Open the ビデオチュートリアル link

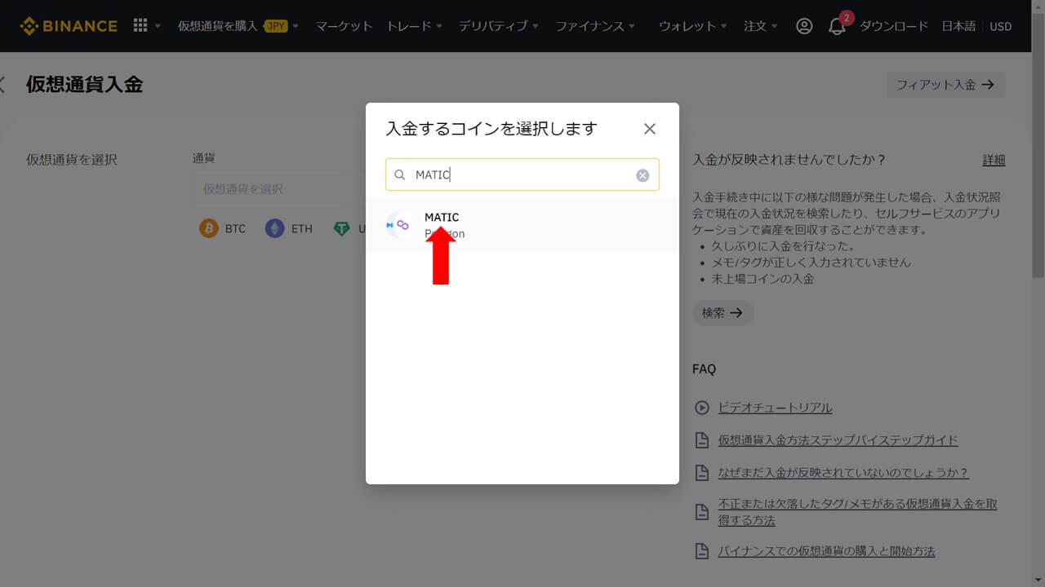(775, 408)
